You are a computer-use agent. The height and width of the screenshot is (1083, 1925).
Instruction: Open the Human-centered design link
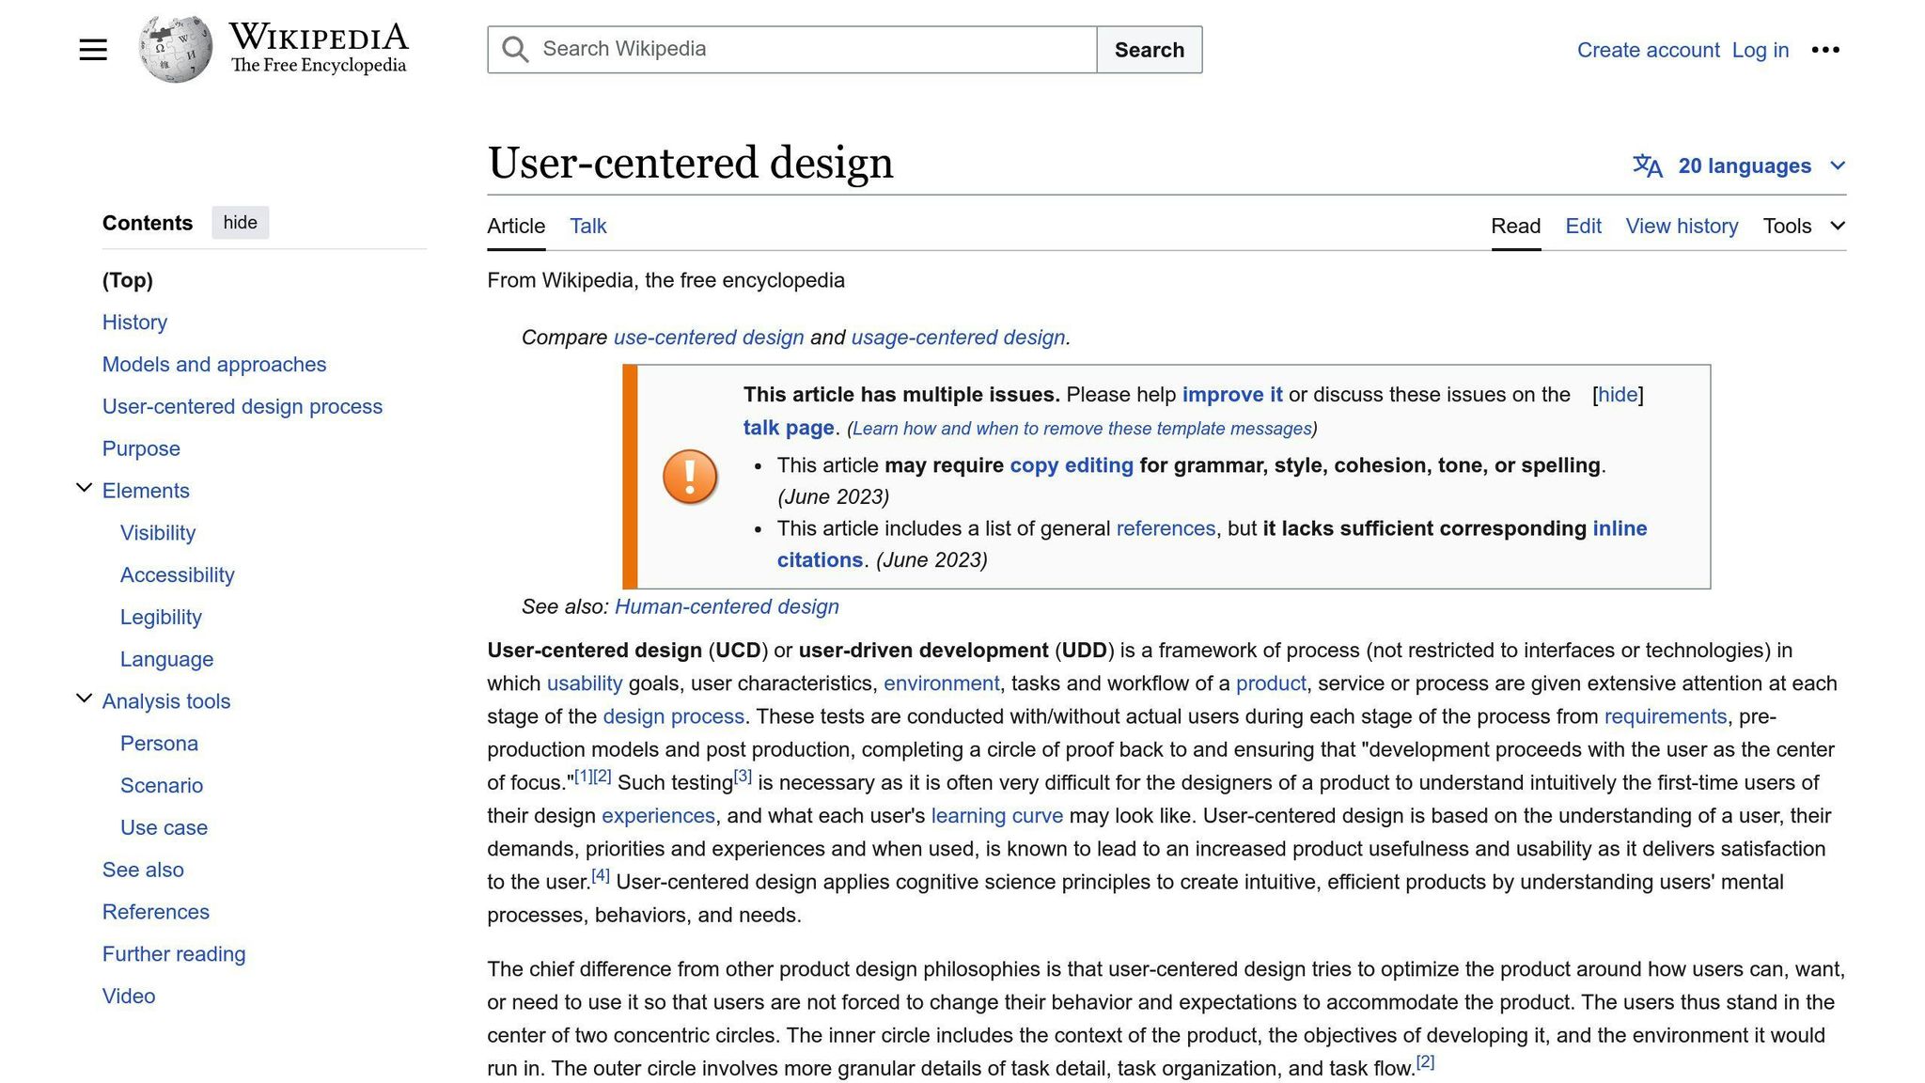[727, 607]
